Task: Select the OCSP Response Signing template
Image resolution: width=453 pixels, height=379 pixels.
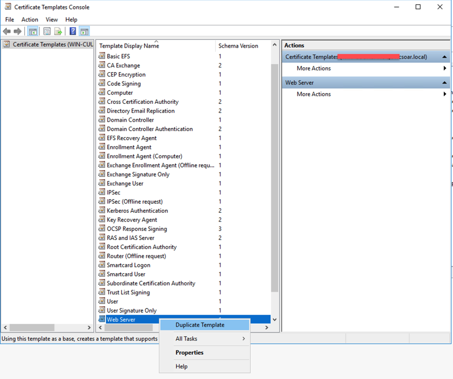Action: [136, 228]
